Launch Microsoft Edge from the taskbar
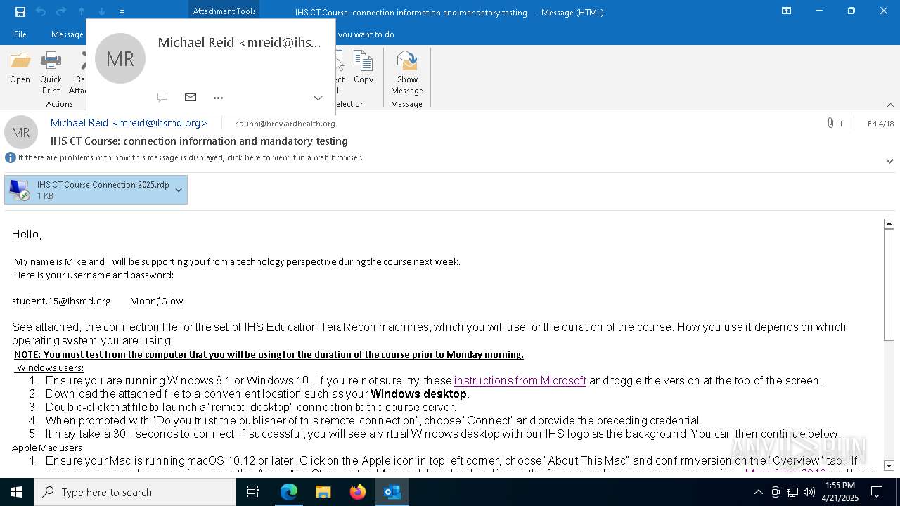The width and height of the screenshot is (900, 506). (x=289, y=492)
